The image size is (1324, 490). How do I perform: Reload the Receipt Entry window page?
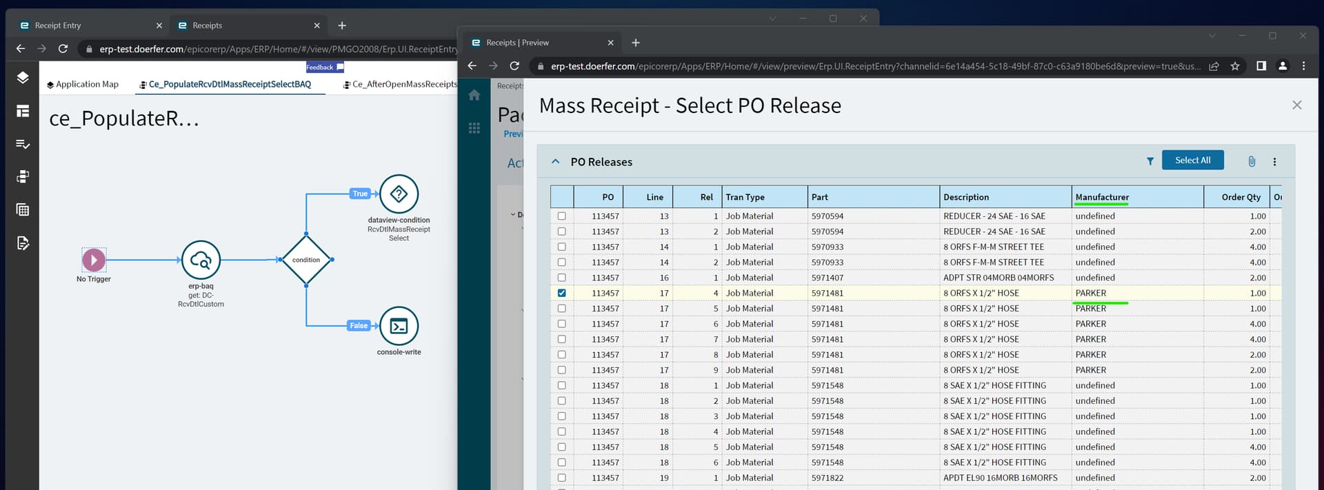point(63,49)
